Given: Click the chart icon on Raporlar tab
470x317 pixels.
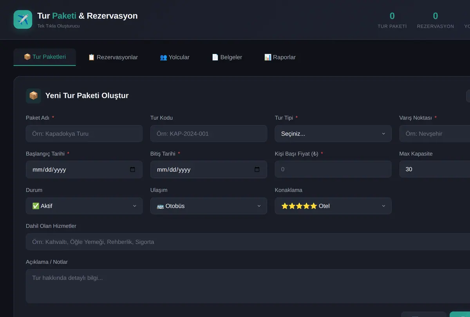Looking at the screenshot, I should pos(268,57).
